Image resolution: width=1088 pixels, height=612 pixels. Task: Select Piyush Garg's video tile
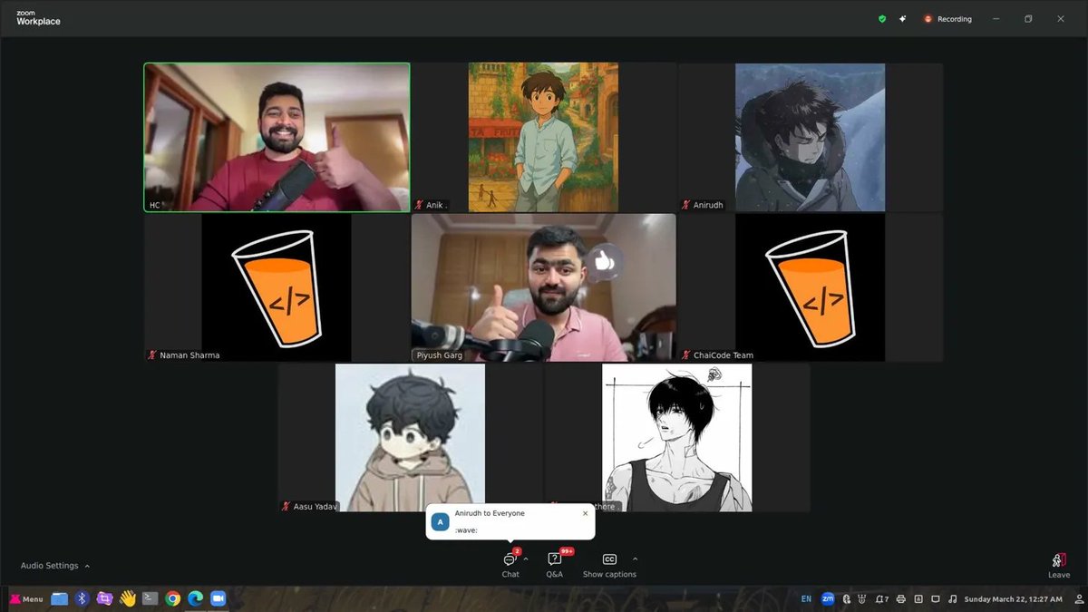543,287
